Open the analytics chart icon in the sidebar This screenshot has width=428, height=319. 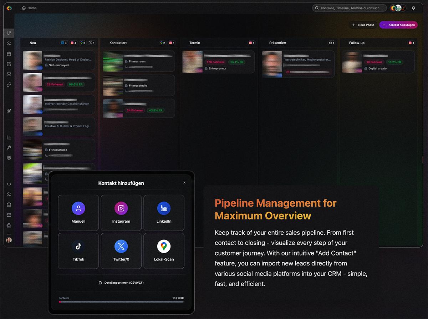pos(9,137)
